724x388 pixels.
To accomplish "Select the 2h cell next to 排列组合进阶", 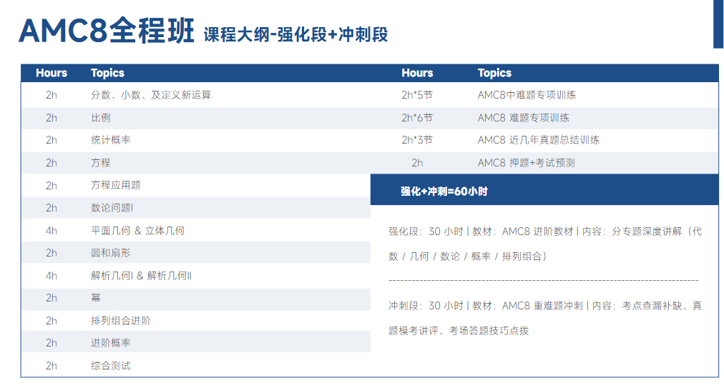I will click(52, 321).
